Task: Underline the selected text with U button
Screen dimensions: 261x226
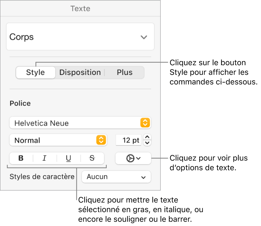Action: tap(68, 158)
